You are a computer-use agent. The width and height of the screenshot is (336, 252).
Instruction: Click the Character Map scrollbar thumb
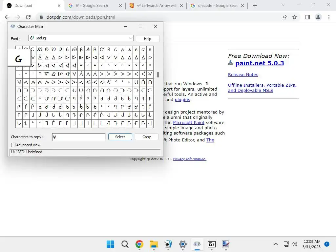[x=158, y=74]
